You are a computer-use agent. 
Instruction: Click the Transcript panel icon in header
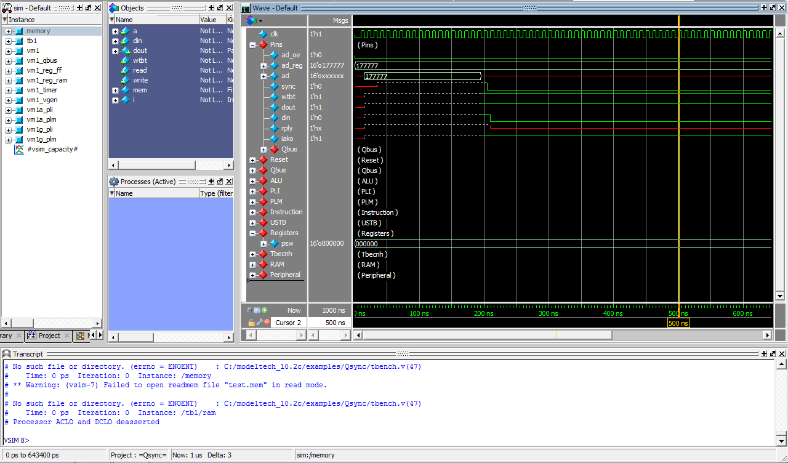(x=7, y=354)
